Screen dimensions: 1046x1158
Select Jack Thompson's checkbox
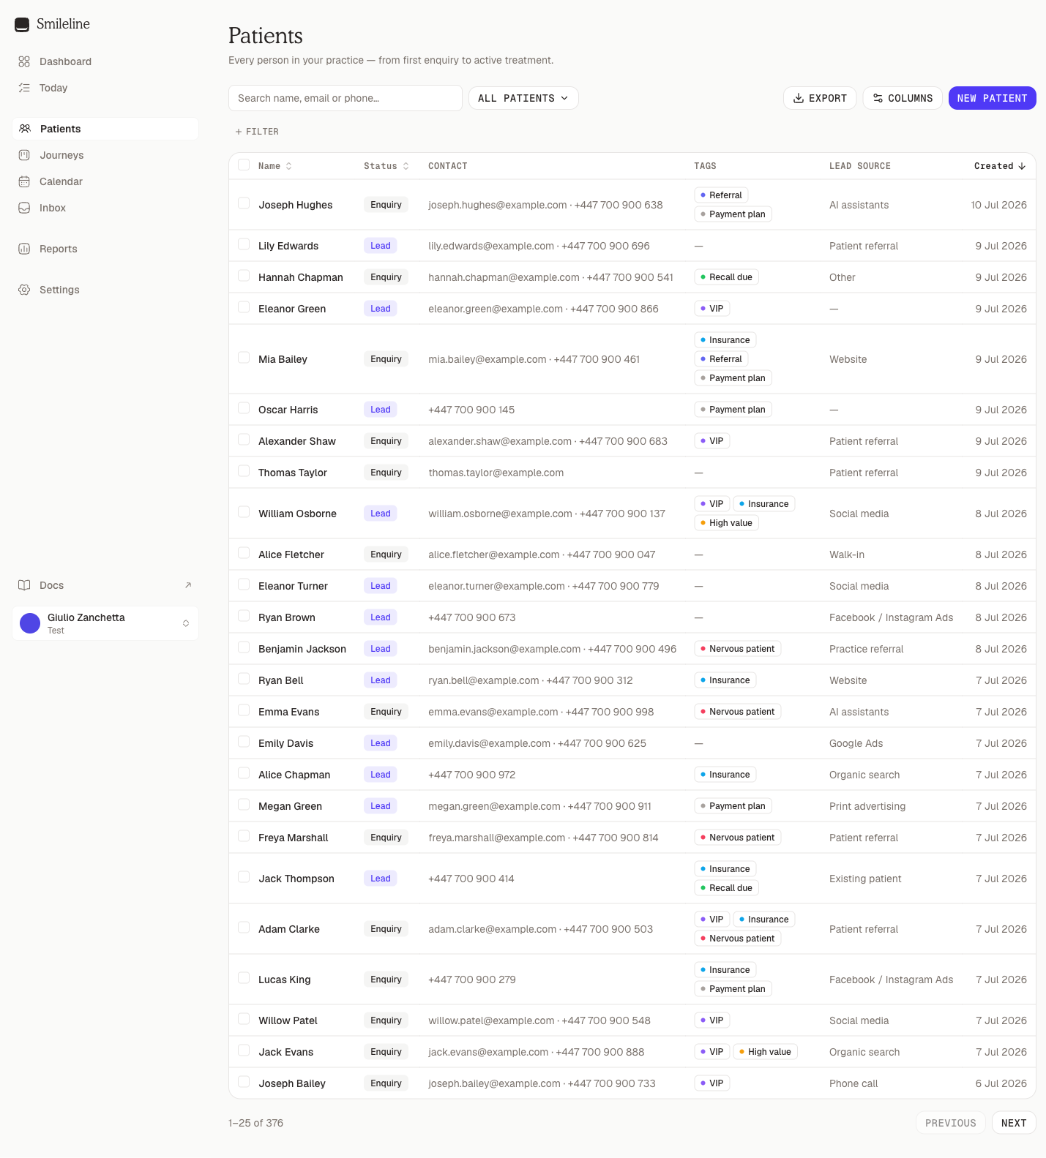(x=244, y=877)
